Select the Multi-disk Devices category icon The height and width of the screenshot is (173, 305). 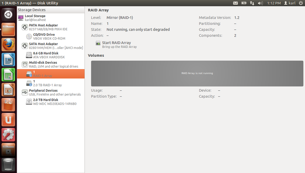(x=25, y=65)
